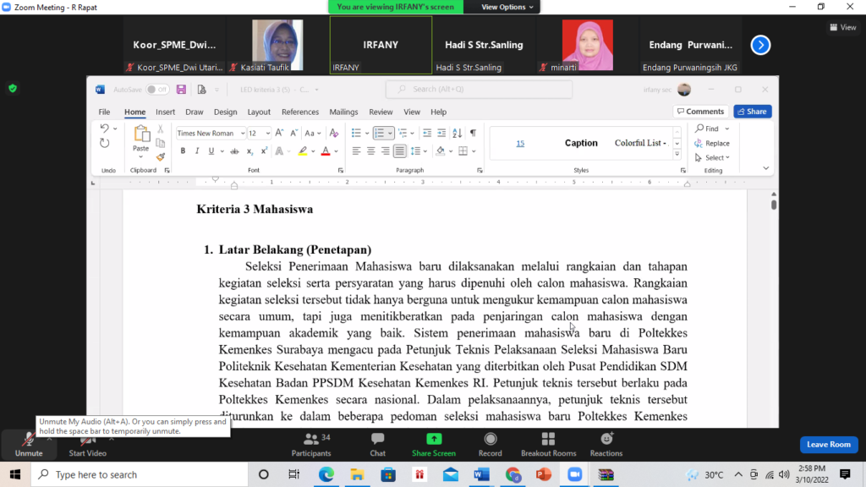Switch to the Layout tab

259,112
